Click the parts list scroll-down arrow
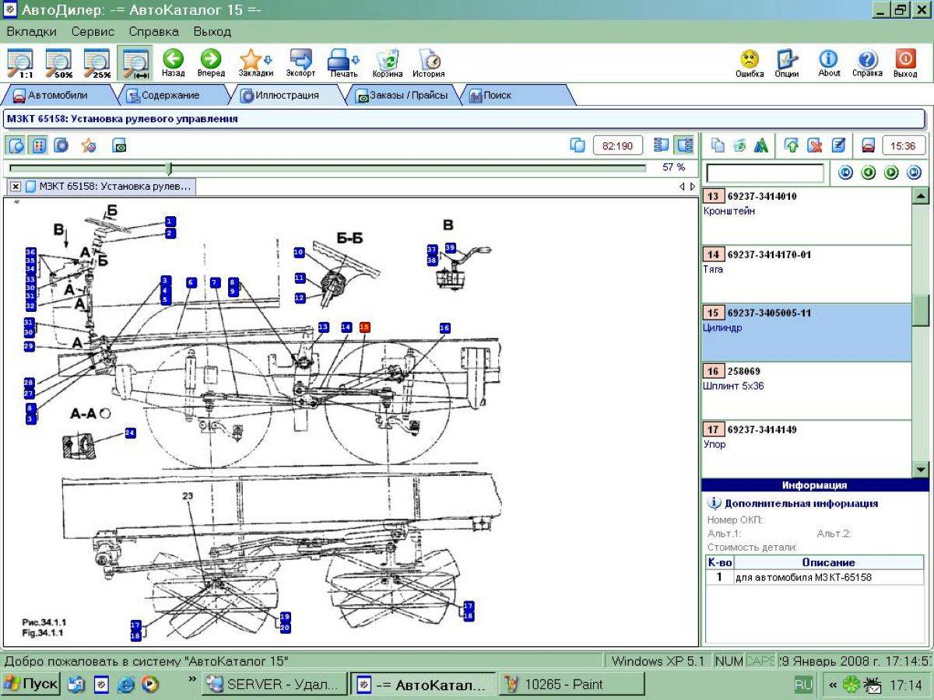 (x=920, y=469)
